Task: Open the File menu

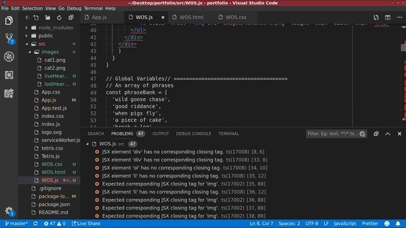Action: tap(4, 8)
